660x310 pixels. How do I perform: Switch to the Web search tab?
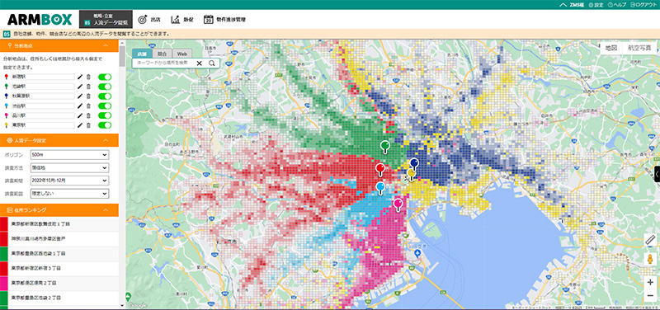(x=181, y=54)
